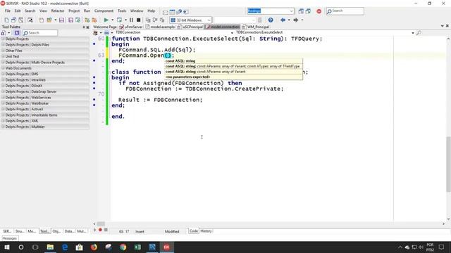The height and width of the screenshot is (253, 451).
Task: Click the blue Help question mark icon
Action: pyautogui.click(x=271, y=20)
